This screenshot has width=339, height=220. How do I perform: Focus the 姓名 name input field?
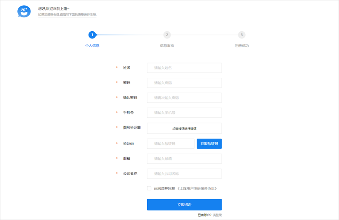pyautogui.click(x=184, y=68)
